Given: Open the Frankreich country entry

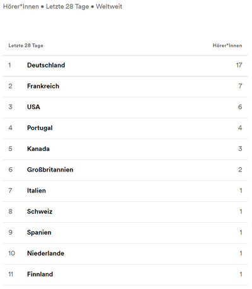Looking at the screenshot, I should click(x=43, y=86).
